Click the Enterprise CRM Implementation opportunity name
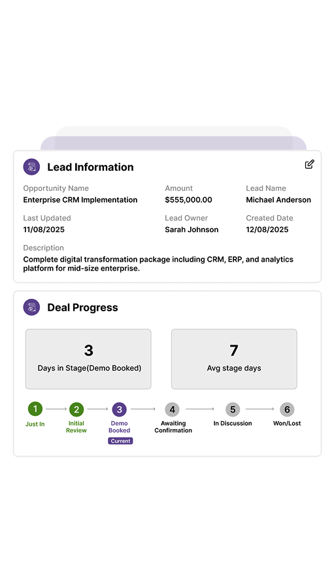This screenshot has height=584, width=334. (80, 200)
